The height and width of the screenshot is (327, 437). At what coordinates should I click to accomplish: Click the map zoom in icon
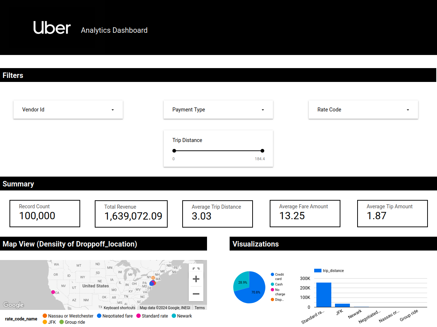tap(196, 279)
